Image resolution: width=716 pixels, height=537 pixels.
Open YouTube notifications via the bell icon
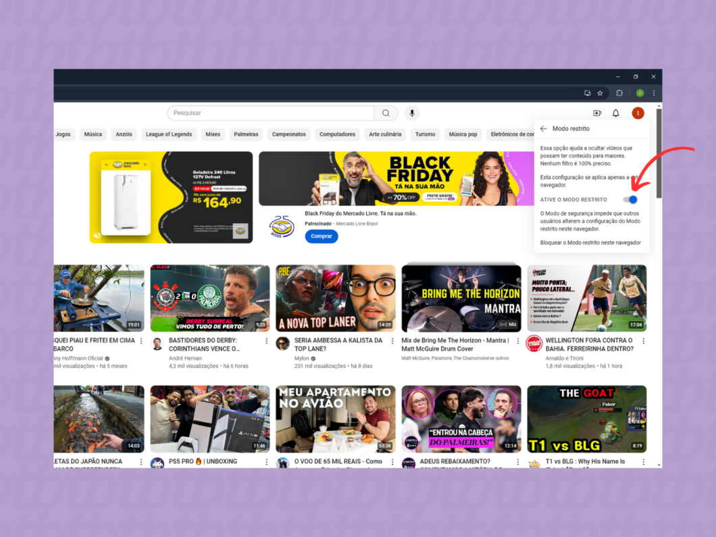615,113
